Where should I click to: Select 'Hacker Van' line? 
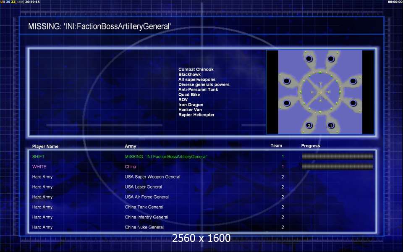[x=190, y=110]
